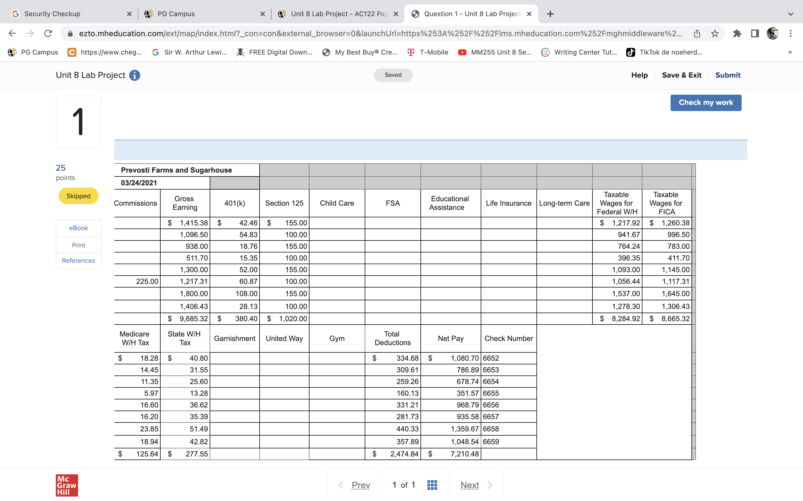Go to Next question
This screenshot has width=803, height=501.
pos(470,485)
